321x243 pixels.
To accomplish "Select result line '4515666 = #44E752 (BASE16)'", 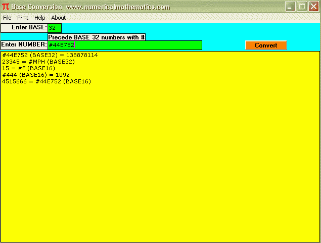I will [x=47, y=81].
